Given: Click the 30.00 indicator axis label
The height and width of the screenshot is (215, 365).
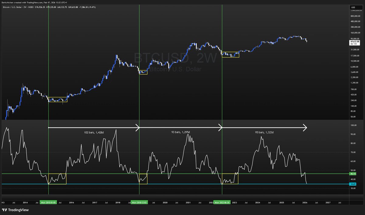Looking at the screenshot, I should (x=353, y=188).
